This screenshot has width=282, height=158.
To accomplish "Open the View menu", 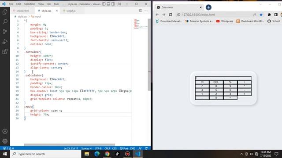I will click(x=41, y=4).
